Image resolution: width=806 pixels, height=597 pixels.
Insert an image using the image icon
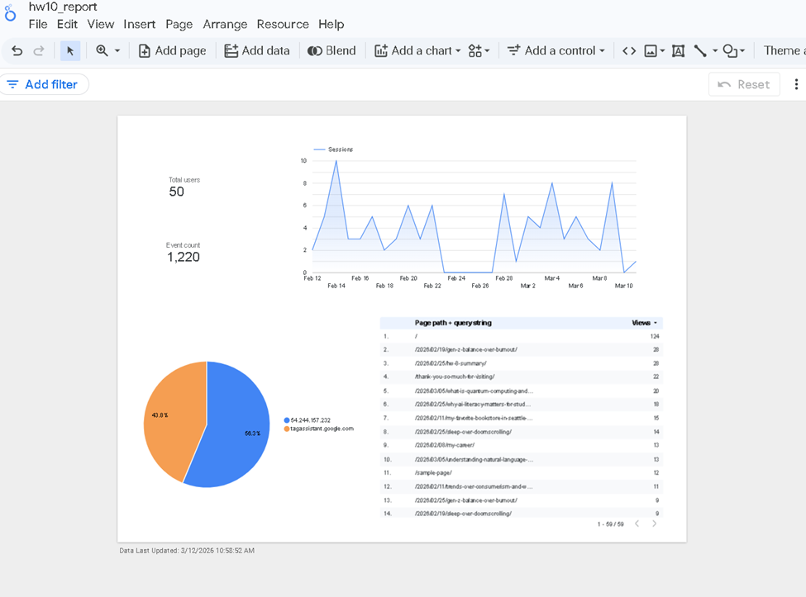(x=651, y=51)
